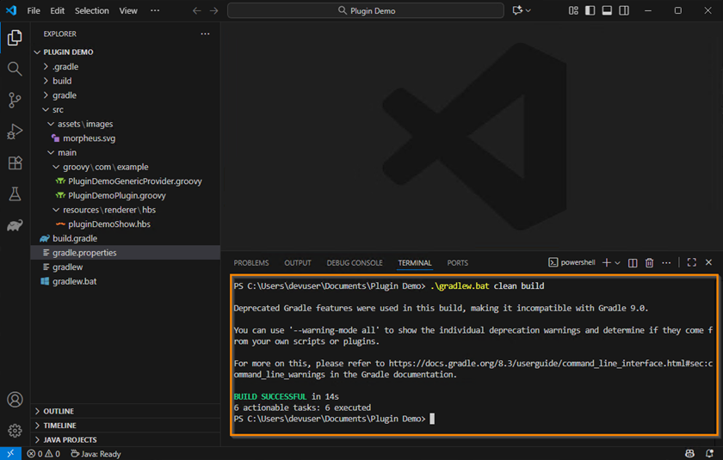
Task: Click errors and warnings count in status bar
Action: click(x=43, y=454)
